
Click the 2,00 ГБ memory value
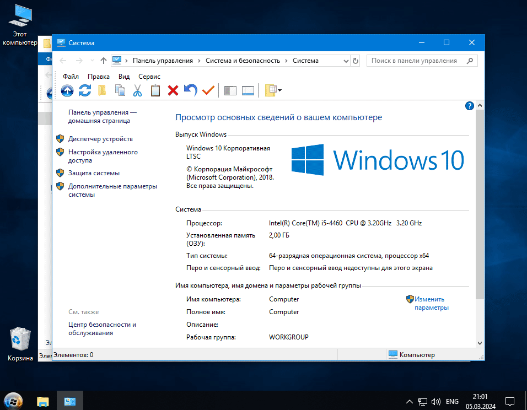(x=279, y=235)
